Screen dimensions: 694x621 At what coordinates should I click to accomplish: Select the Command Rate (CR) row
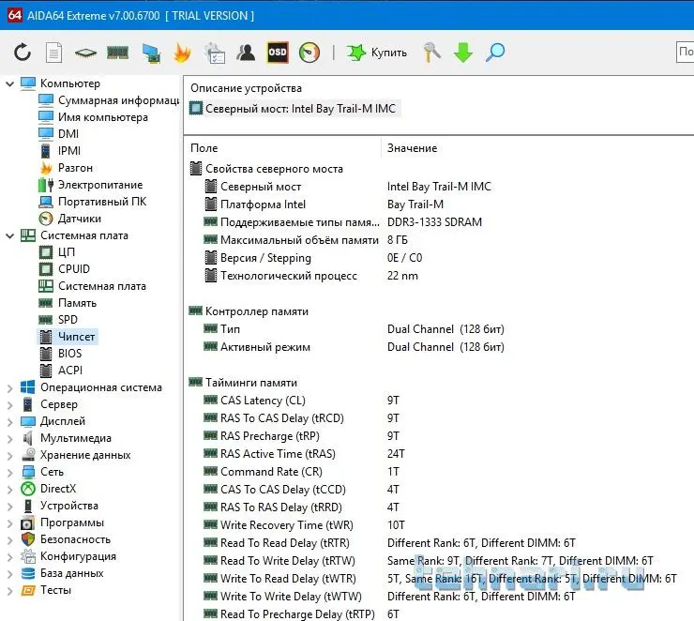coord(300,472)
